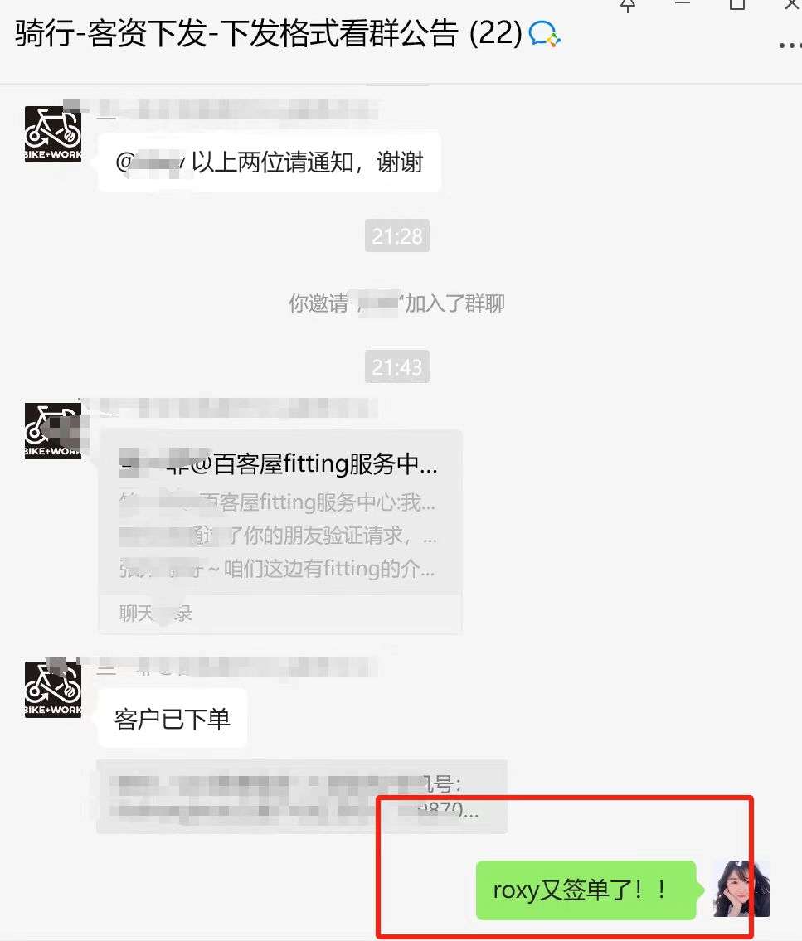Select the green "roxy又签单了！！" message bubble
Viewport: 802px width, 941px height.
pyautogui.click(x=586, y=890)
